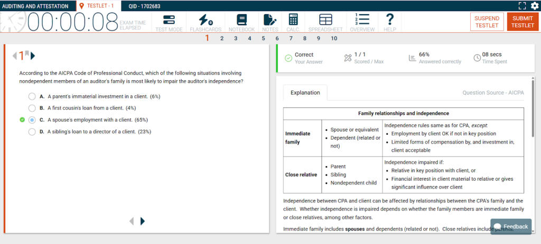Click the exam timer clock icon

(13, 22)
